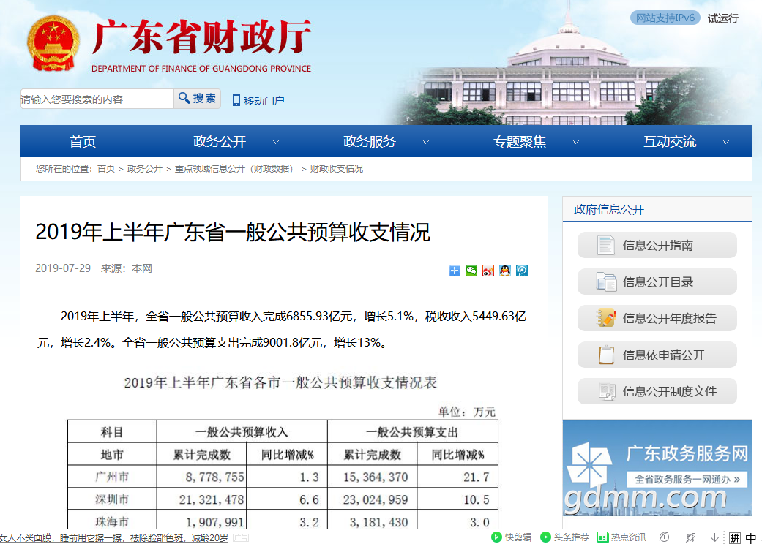
Task: Open the 专题聚焦 navigation item
Action: click(x=520, y=141)
